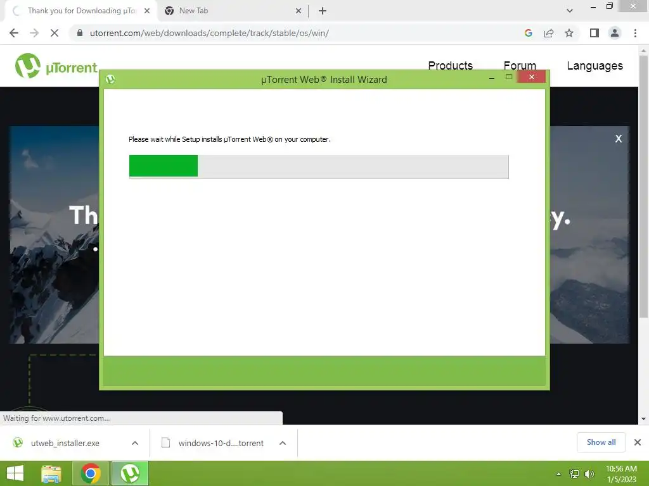Open the windows-10-d....torrent download
This screenshot has width=649, height=486.
pyautogui.click(x=212, y=443)
